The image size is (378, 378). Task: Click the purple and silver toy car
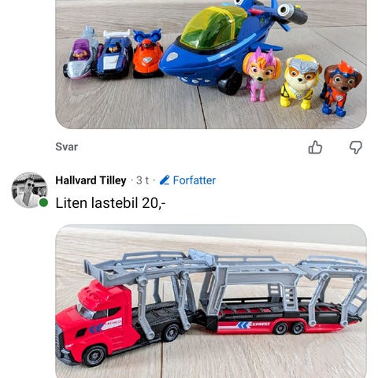pyautogui.click(x=80, y=54)
